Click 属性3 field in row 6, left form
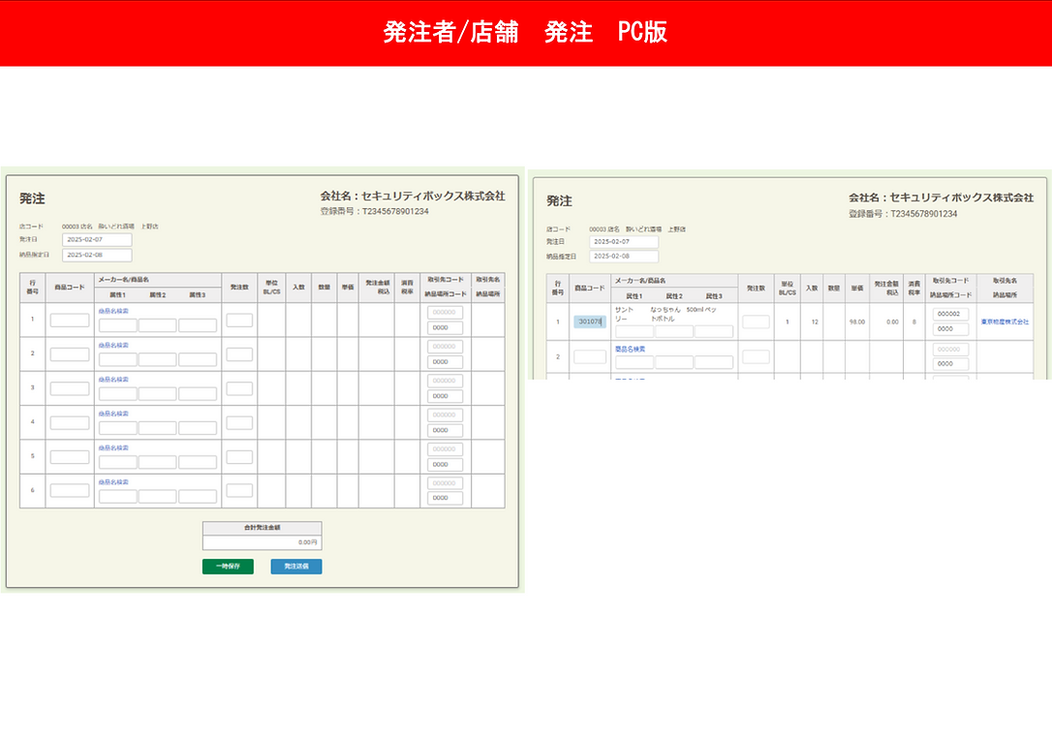The height and width of the screenshot is (737, 1052). point(198,497)
